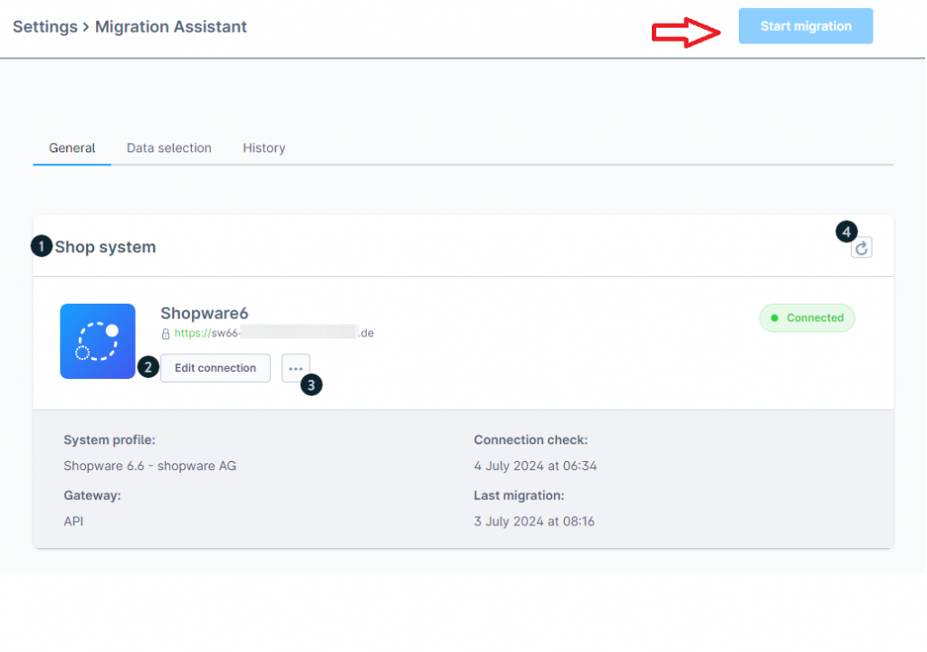The image size is (927, 652).
Task: Select the API gateway value
Action: [73, 522]
